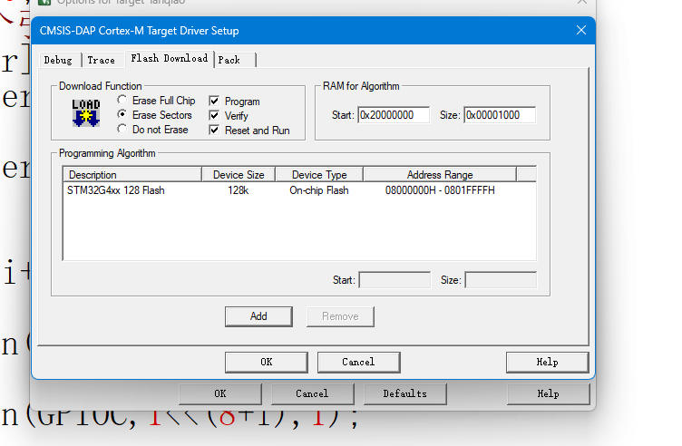Click the Programming Algorithm Start field
The height and width of the screenshot is (446, 682).
[395, 280]
